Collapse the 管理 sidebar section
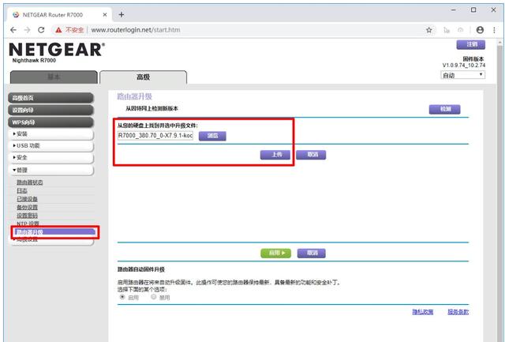This screenshot has height=342, width=505. click(50, 170)
